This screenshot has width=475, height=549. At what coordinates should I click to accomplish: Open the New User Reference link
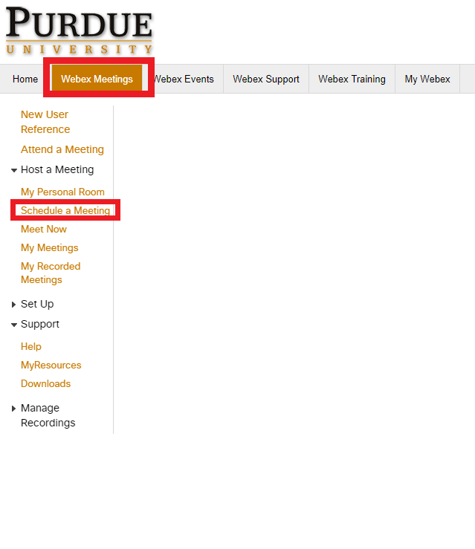pos(45,122)
